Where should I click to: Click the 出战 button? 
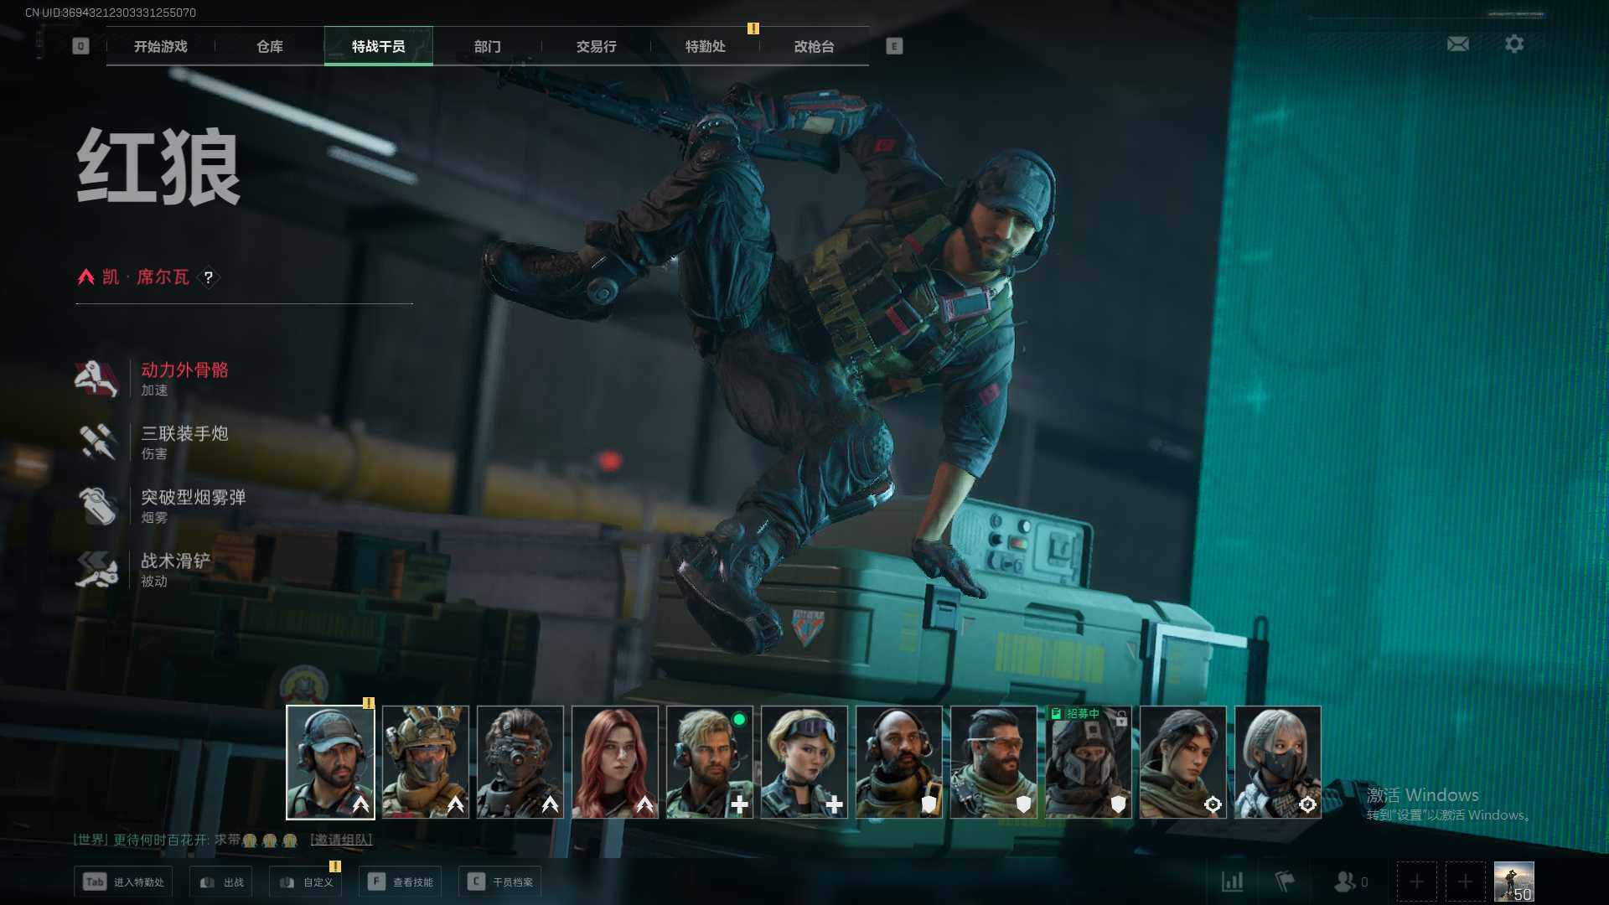point(221,882)
